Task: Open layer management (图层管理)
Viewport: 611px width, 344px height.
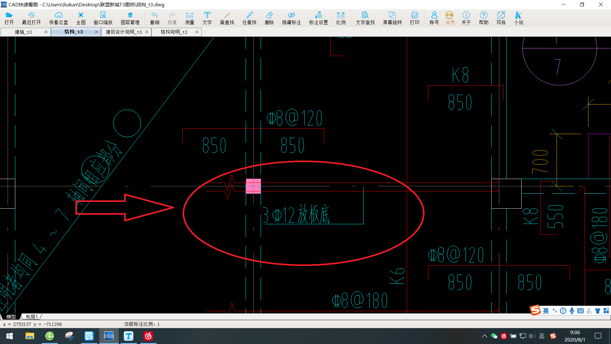Action: (x=130, y=18)
